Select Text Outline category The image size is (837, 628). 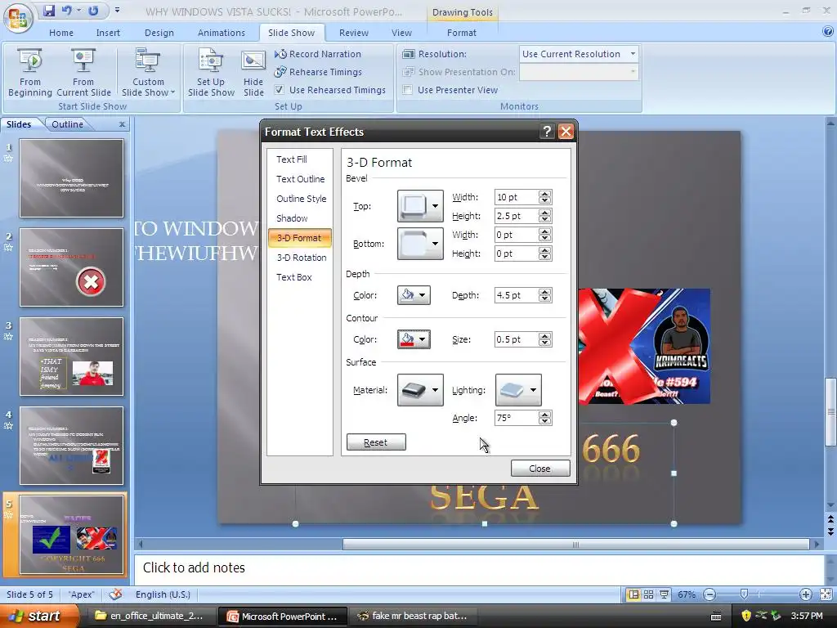tap(300, 179)
